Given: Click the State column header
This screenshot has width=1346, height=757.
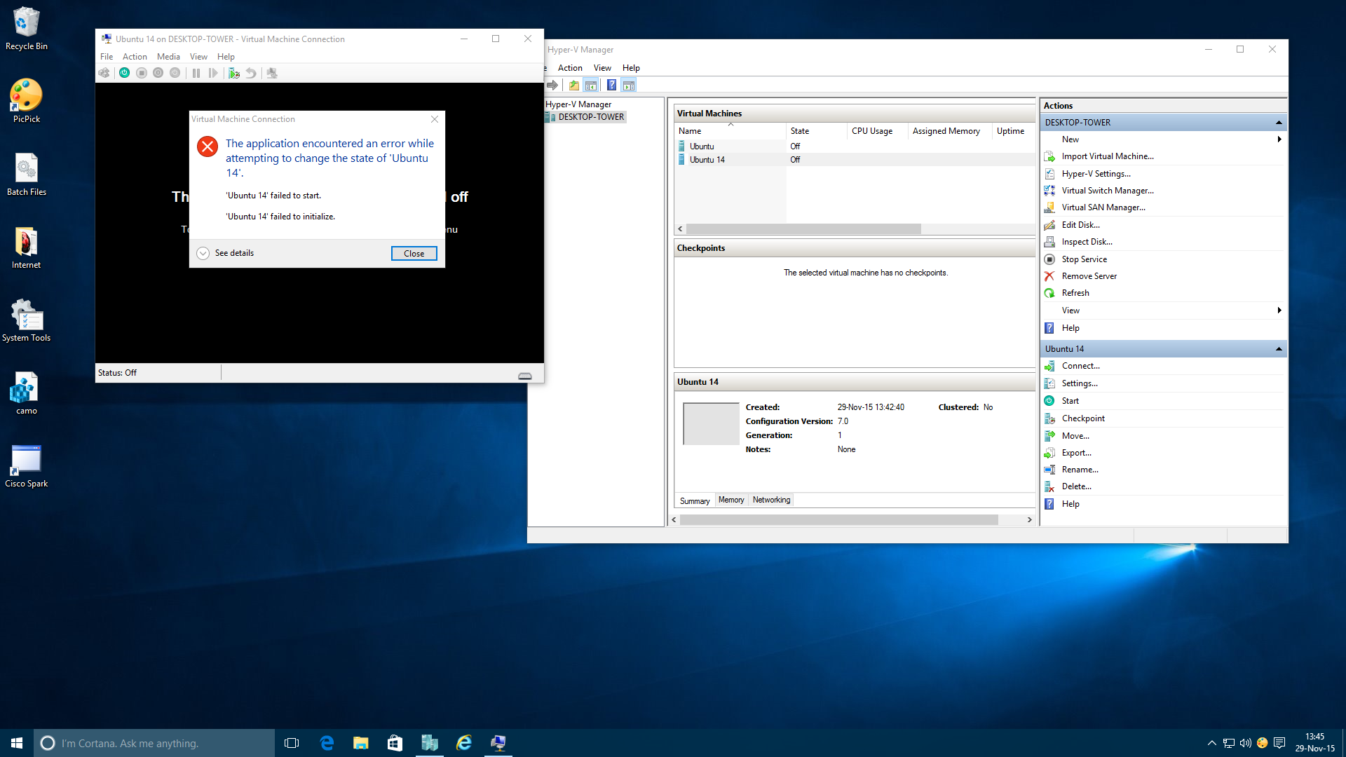Looking at the screenshot, I should coord(816,131).
